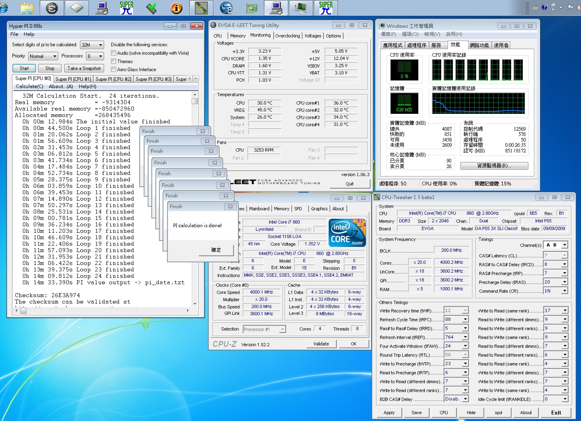Open the blue help question-mark tray icon
The image size is (581, 421).
[x=544, y=7]
